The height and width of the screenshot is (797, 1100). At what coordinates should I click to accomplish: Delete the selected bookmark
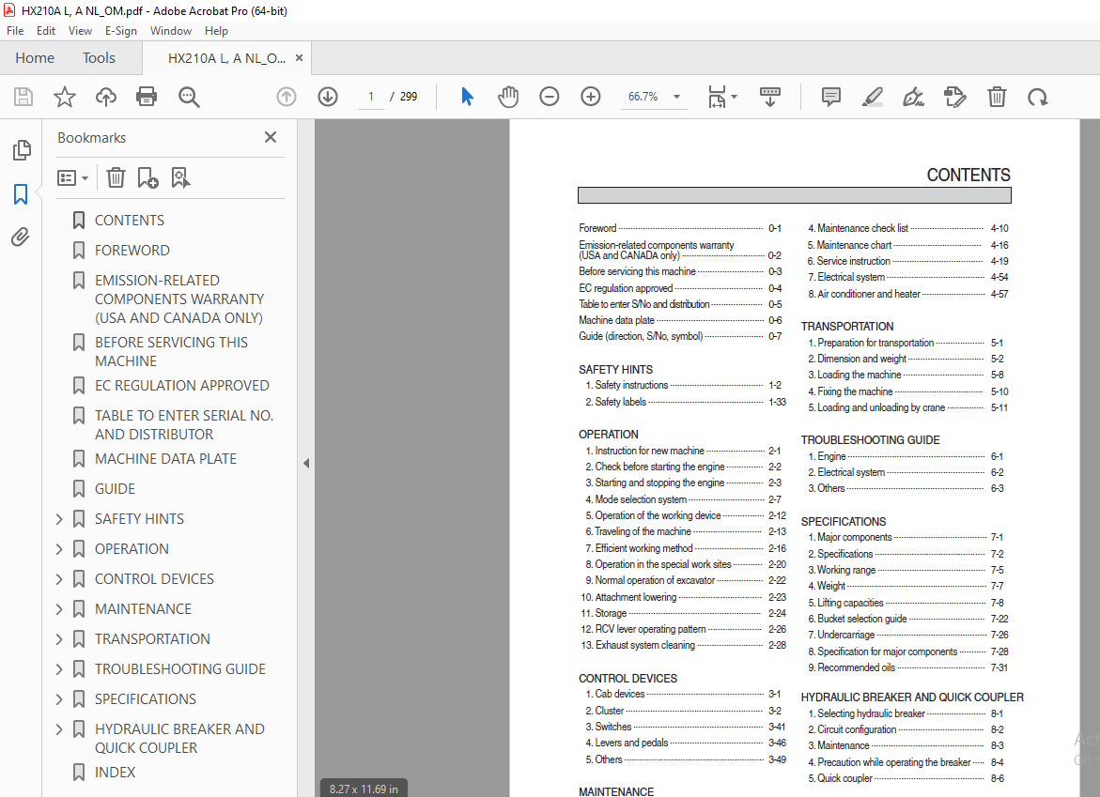[116, 177]
